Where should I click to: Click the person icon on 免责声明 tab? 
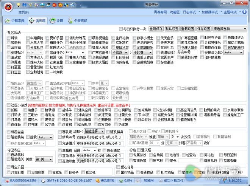click(x=70, y=21)
